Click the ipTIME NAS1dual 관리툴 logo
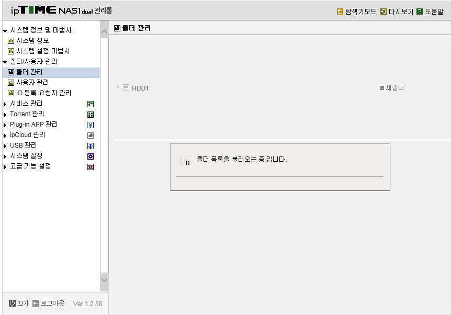This screenshot has height=315, width=451. click(62, 10)
